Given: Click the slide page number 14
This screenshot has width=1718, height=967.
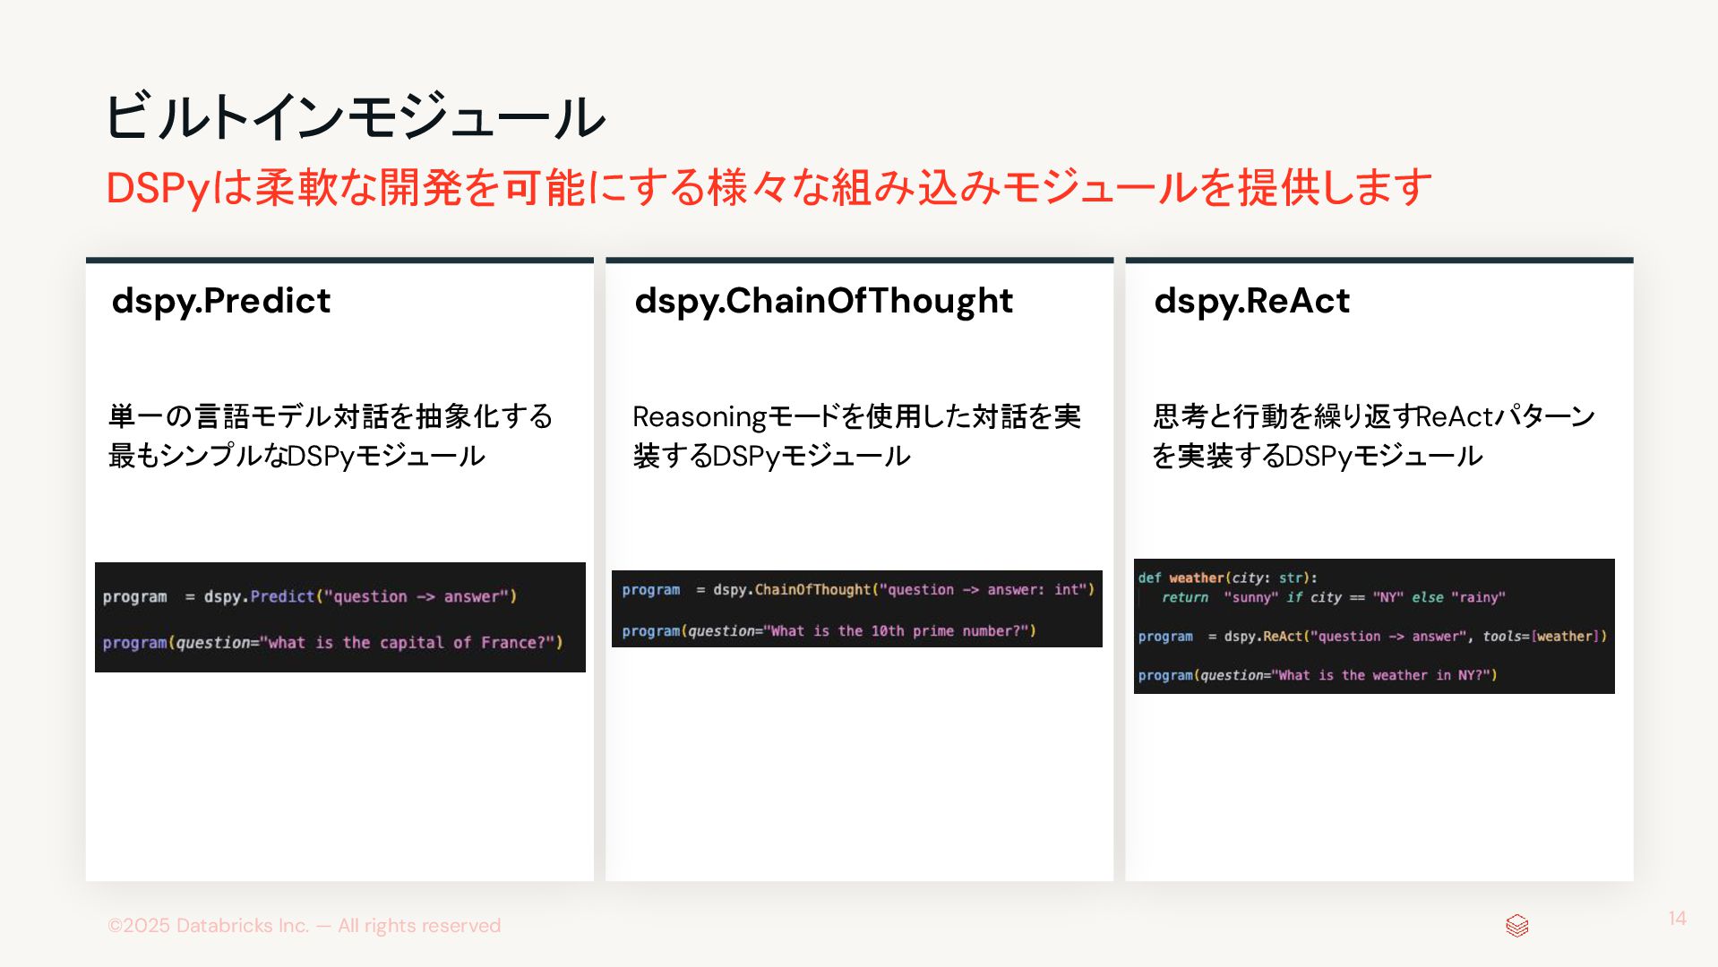Looking at the screenshot, I should [1677, 918].
